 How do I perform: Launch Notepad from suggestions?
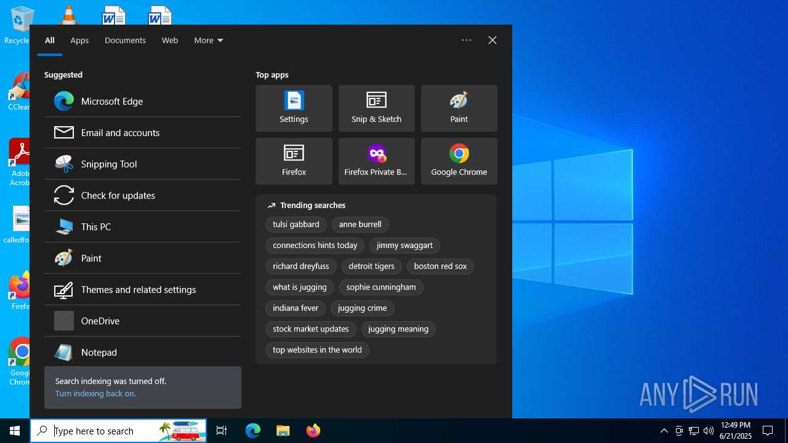(x=142, y=352)
